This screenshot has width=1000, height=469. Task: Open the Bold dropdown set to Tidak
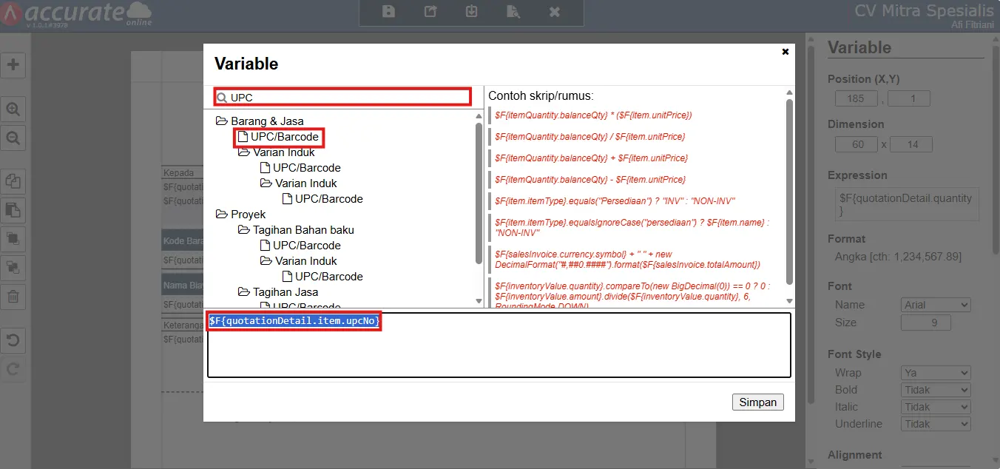coord(936,390)
